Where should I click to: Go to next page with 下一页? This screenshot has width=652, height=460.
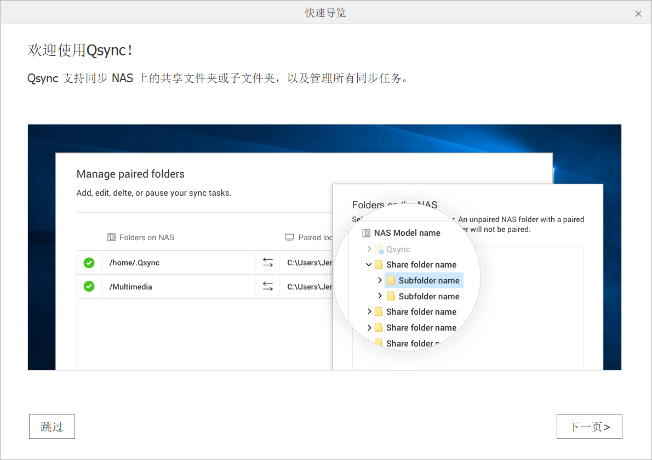(x=589, y=427)
